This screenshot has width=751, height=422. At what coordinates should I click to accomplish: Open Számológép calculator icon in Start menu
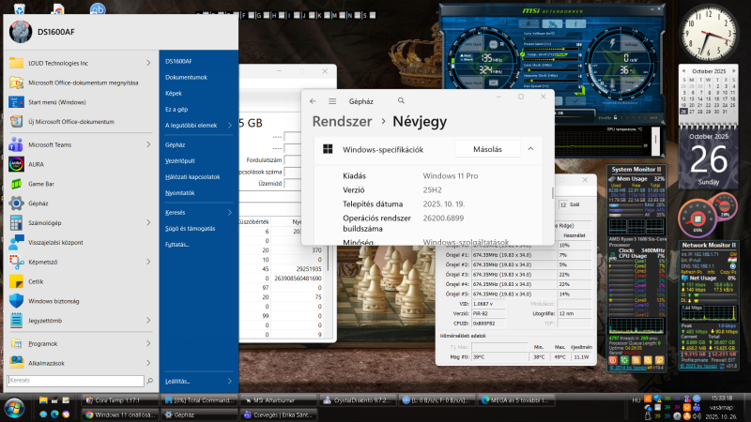pos(16,222)
